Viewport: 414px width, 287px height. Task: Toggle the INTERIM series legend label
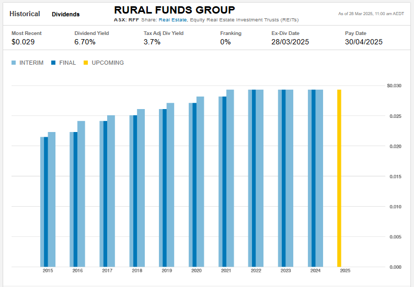click(x=31, y=63)
